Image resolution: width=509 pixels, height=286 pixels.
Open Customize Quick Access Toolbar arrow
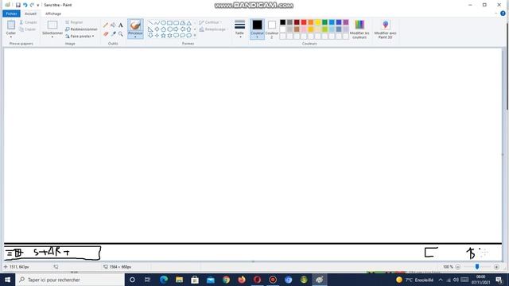pos(38,6)
